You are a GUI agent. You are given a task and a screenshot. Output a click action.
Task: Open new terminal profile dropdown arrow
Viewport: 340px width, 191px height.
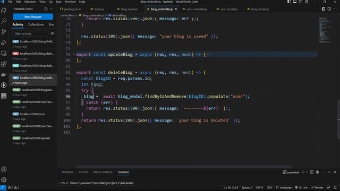tap(307, 172)
